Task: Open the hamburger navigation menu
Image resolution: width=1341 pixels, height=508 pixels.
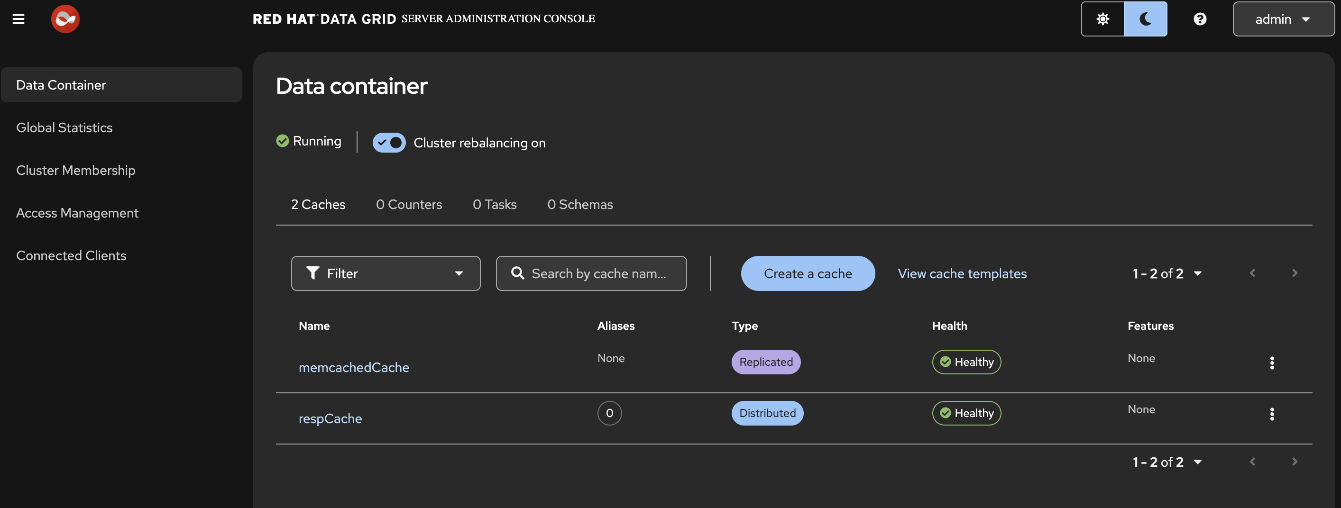Action: (19, 19)
